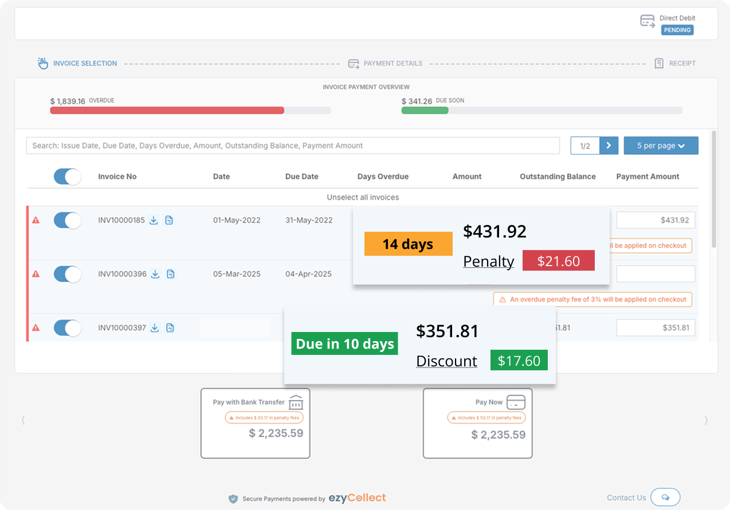Open chat via Contact Us bubble icon
730x510 pixels.
[x=666, y=497]
